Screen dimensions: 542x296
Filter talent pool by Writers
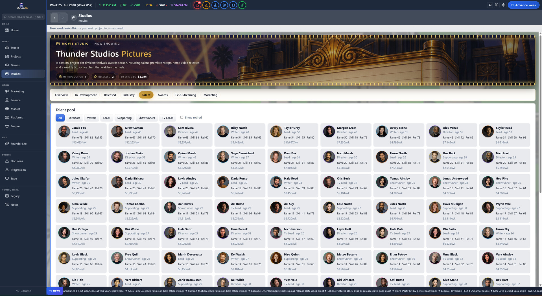[91, 118]
